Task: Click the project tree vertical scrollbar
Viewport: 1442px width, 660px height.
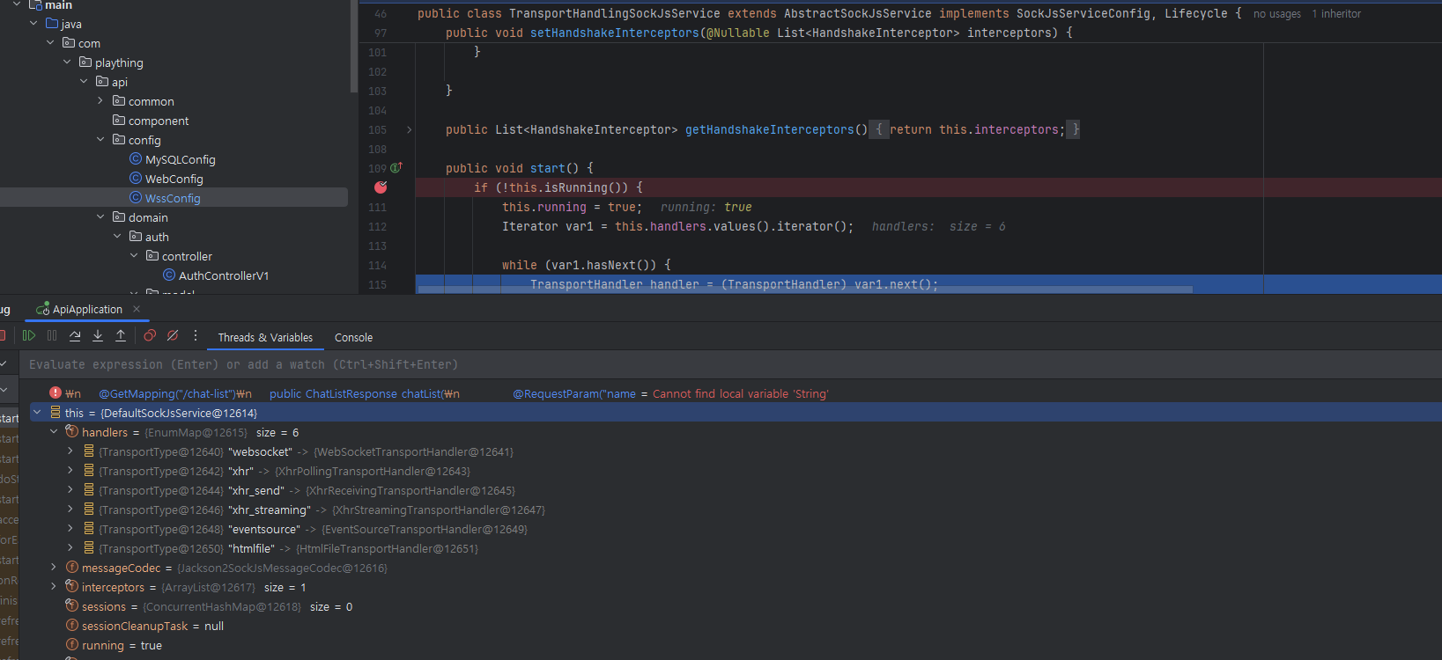Action: pyautogui.click(x=353, y=46)
